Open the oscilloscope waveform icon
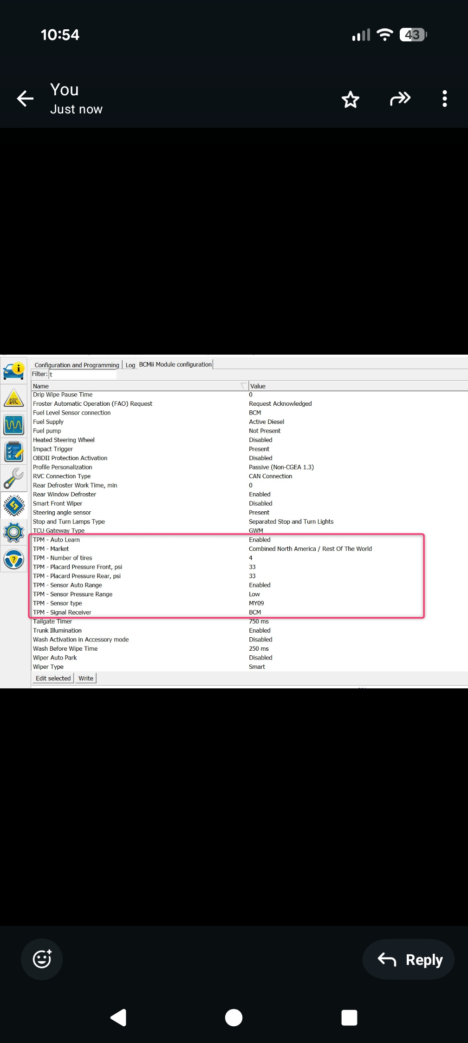Viewport: 468px width, 1043px height. tap(14, 425)
